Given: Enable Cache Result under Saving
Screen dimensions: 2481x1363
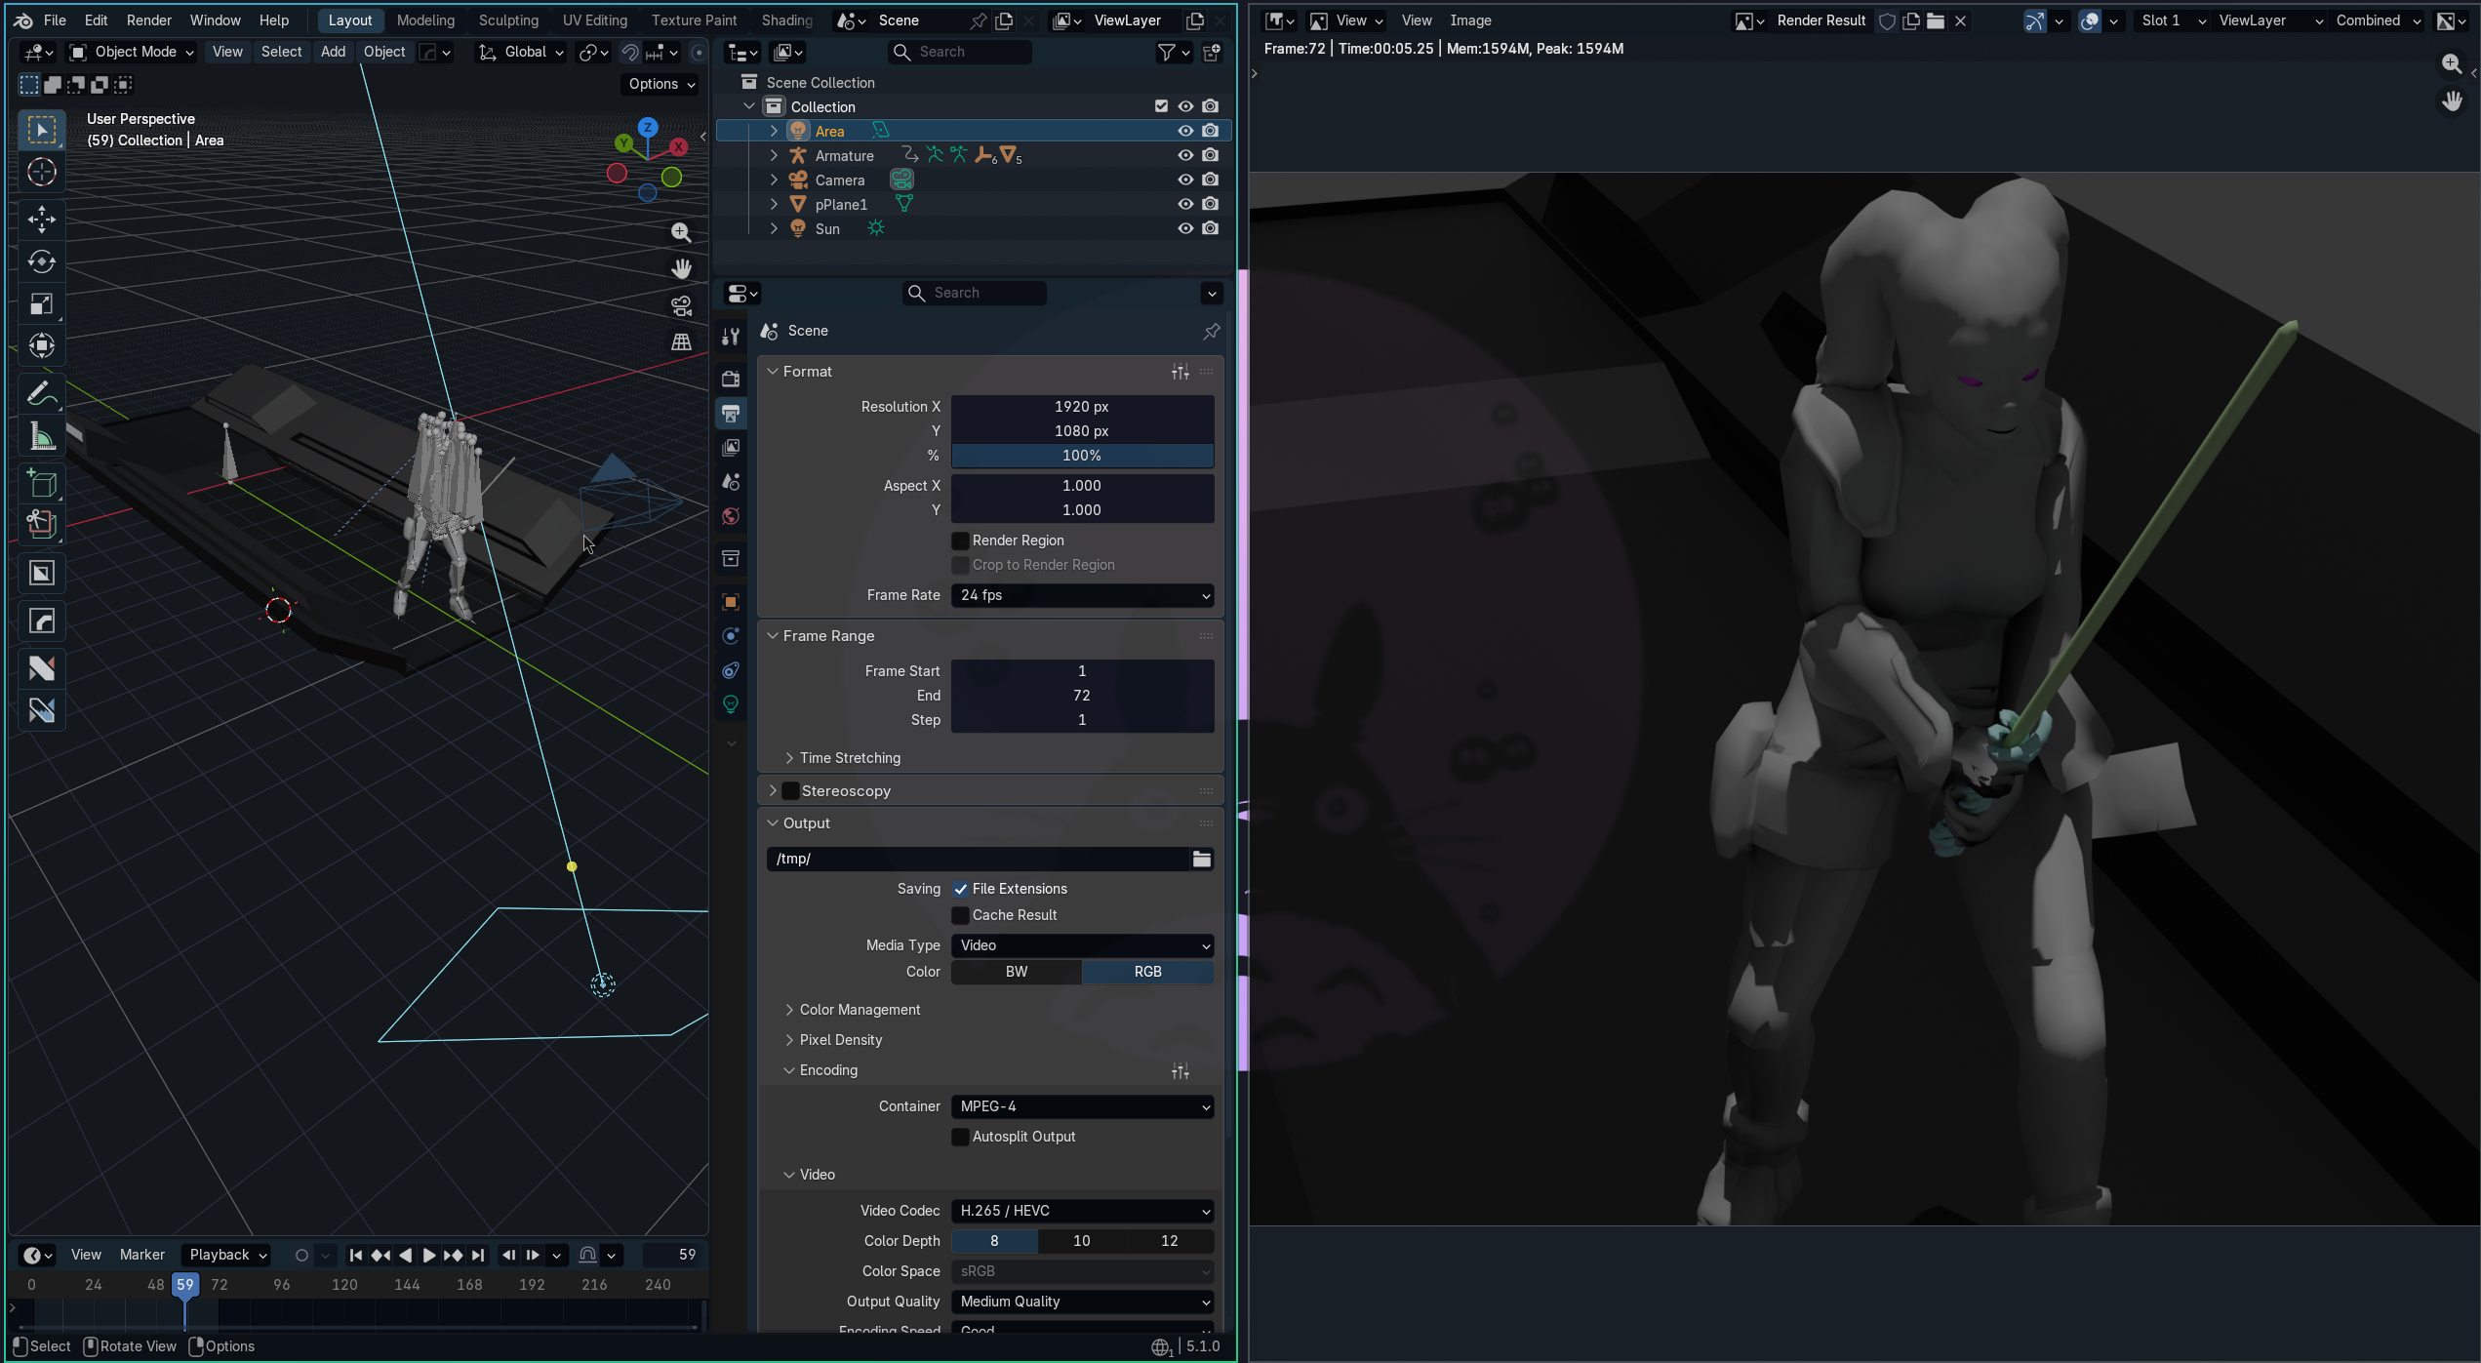Looking at the screenshot, I should [961, 915].
